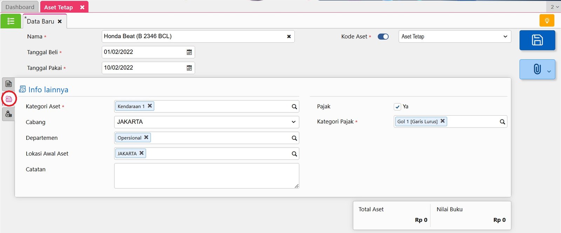The image size is (561, 233).
Task: Select the red-circled sidebar tab icon
Action: (x=9, y=99)
